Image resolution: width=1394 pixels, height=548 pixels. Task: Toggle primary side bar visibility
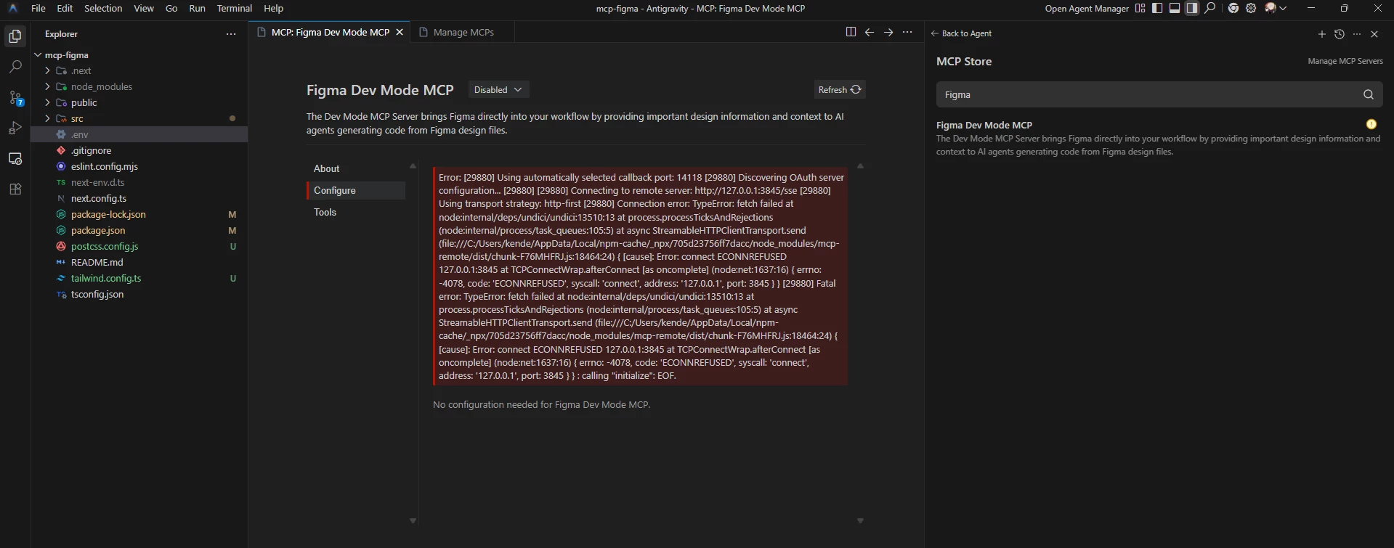pos(1157,9)
